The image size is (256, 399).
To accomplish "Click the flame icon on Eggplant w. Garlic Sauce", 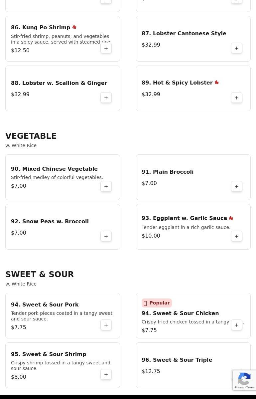I will (231, 218).
